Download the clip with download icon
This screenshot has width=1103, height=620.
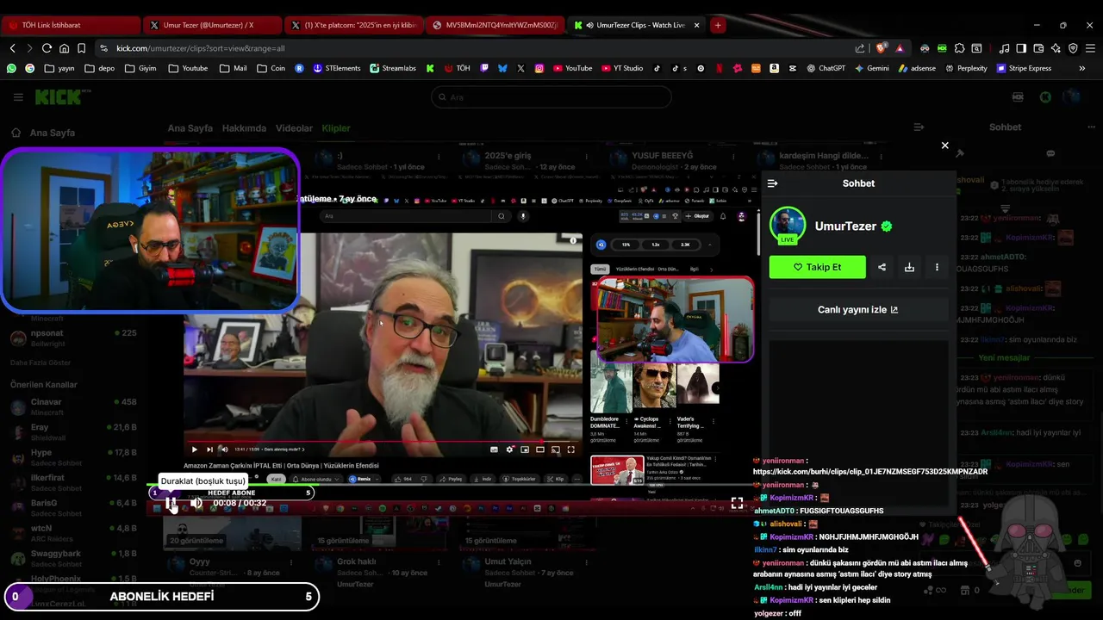(x=909, y=267)
